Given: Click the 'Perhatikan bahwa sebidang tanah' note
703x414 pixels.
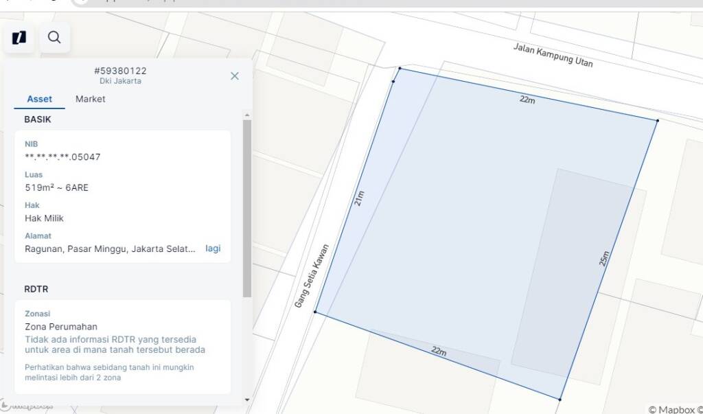Looking at the screenshot, I should pyautogui.click(x=109, y=372).
